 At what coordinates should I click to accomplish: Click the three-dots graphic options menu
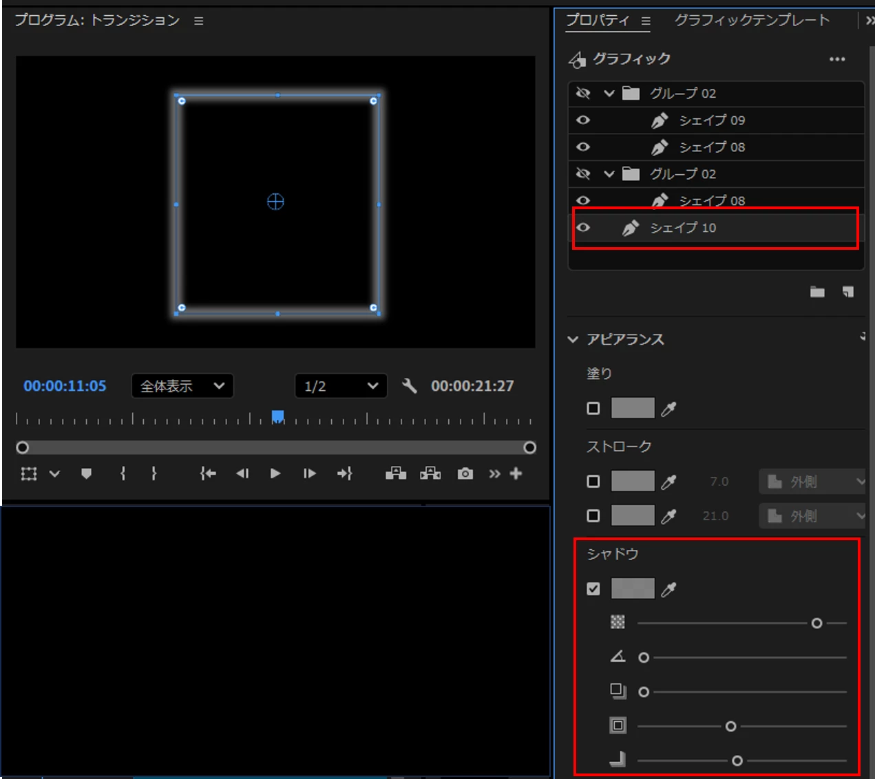[837, 59]
